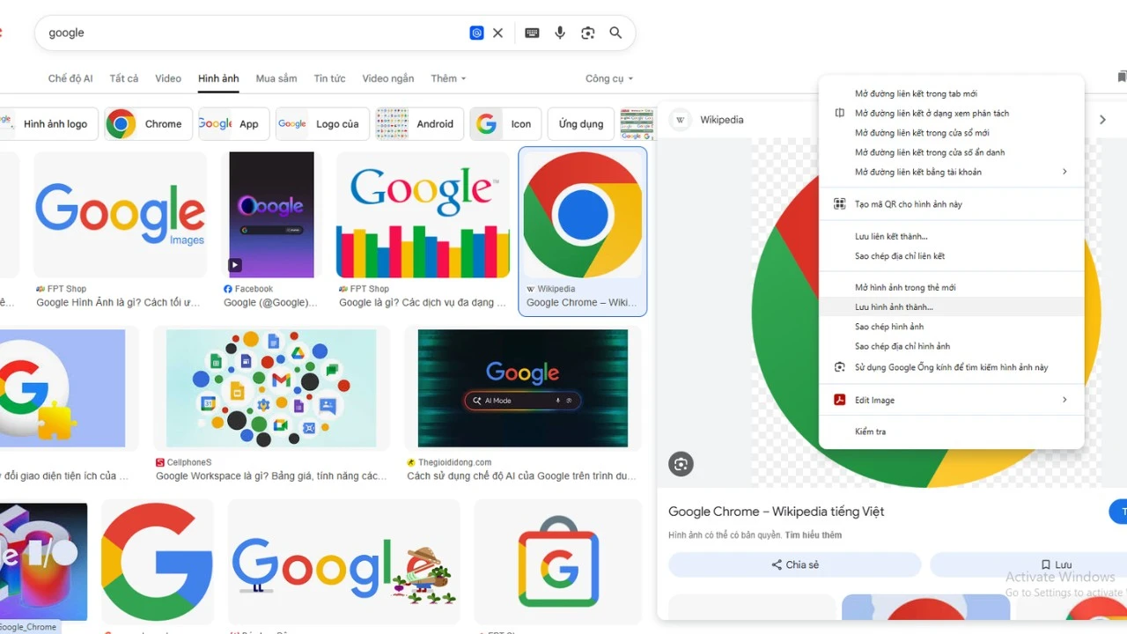The image size is (1127, 634).
Task: Click the 'Chia sẻ' share button
Action: (794, 564)
